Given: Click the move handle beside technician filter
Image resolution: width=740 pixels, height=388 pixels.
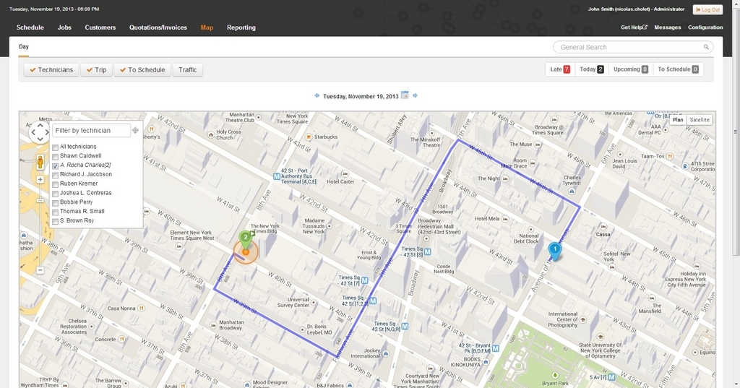Looking at the screenshot, I should [x=135, y=131].
